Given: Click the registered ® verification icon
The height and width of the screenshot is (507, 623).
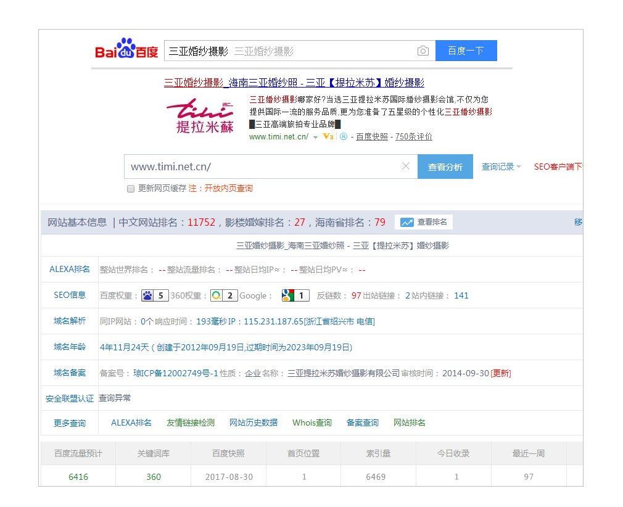Looking at the screenshot, I should point(344,137).
